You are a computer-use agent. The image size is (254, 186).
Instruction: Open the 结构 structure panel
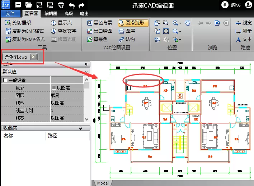click(127, 39)
